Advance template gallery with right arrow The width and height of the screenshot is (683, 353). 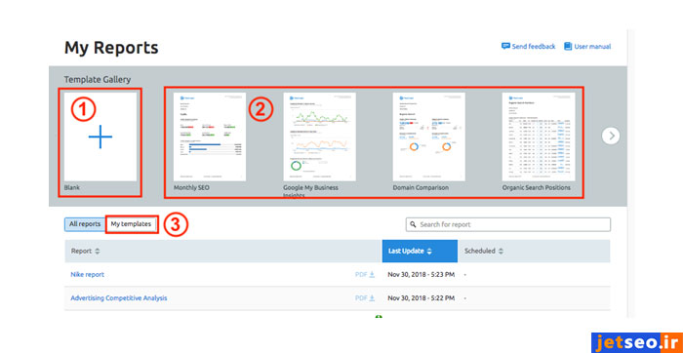pos(611,137)
